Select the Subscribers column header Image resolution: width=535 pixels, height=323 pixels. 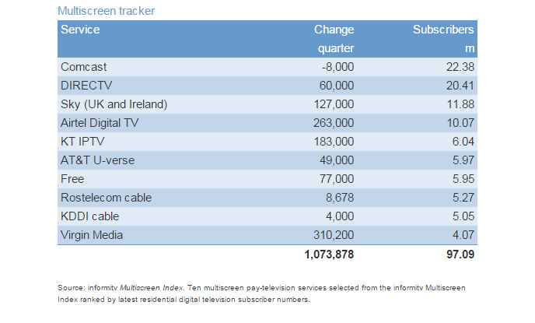tap(443, 39)
